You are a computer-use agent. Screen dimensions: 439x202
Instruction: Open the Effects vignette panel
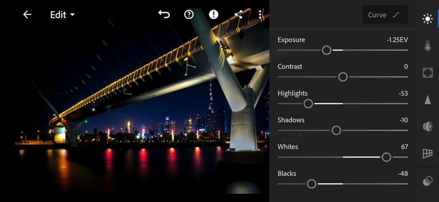click(427, 73)
